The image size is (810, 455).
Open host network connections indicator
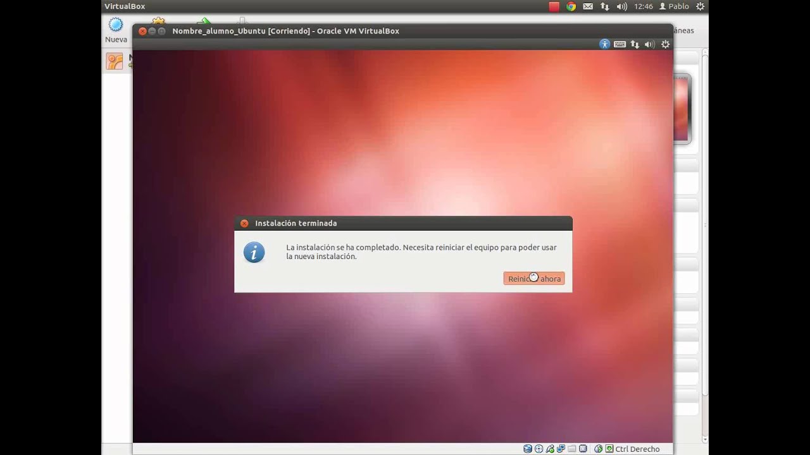pyautogui.click(x=605, y=6)
